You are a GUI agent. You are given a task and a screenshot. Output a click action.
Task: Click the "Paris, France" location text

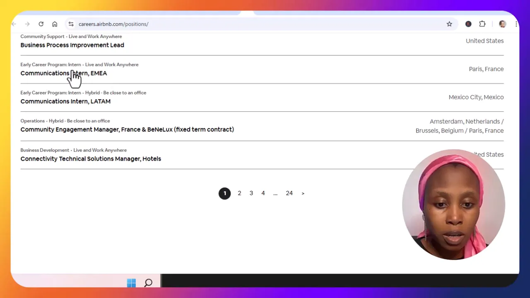(486, 69)
